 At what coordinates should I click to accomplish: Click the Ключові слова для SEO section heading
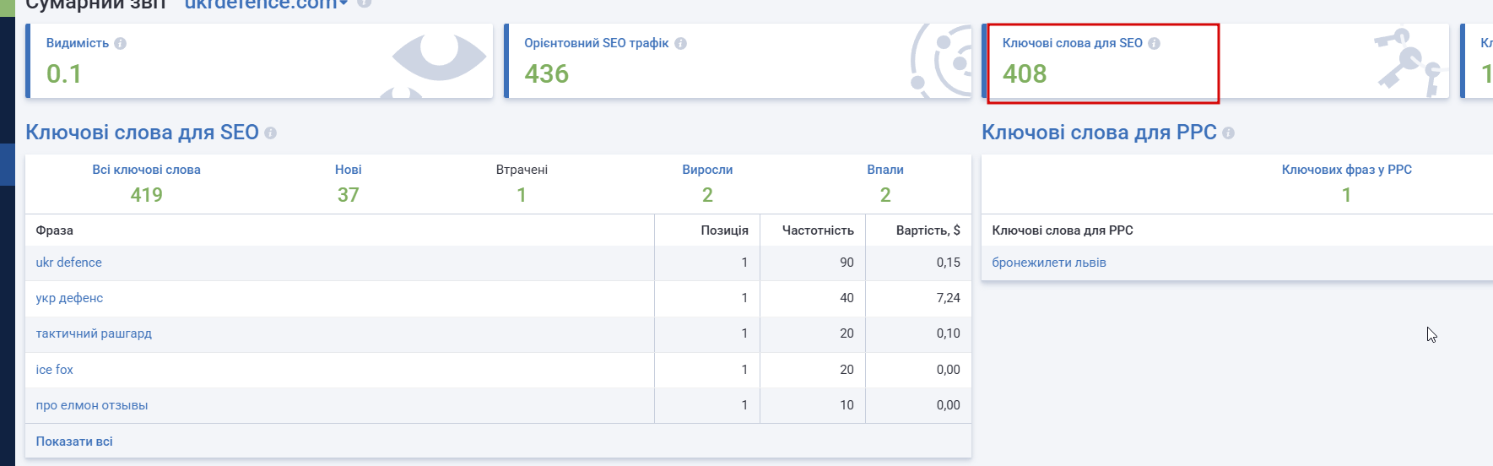tap(142, 133)
